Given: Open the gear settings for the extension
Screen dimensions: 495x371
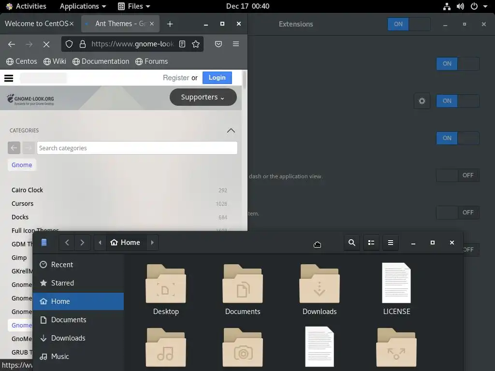Looking at the screenshot, I should [422, 101].
